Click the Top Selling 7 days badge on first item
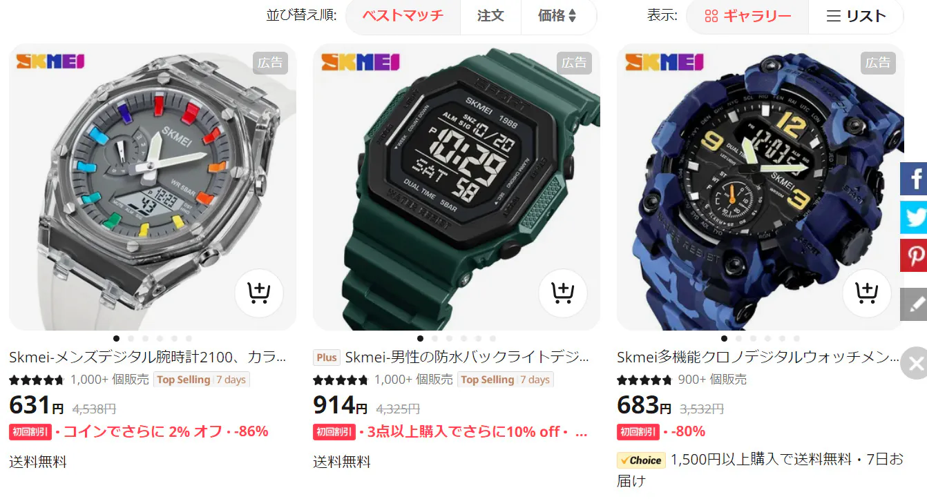 (201, 380)
